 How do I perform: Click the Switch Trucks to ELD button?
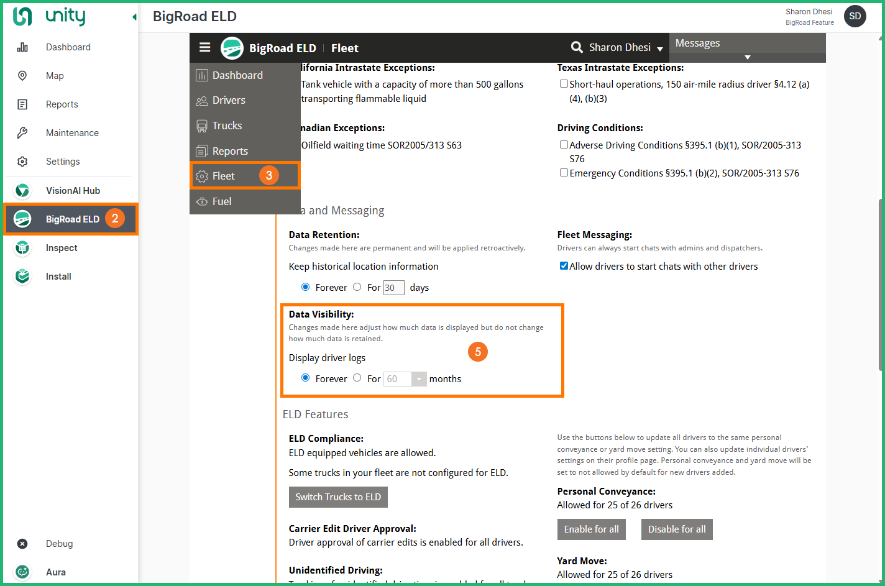[338, 497]
